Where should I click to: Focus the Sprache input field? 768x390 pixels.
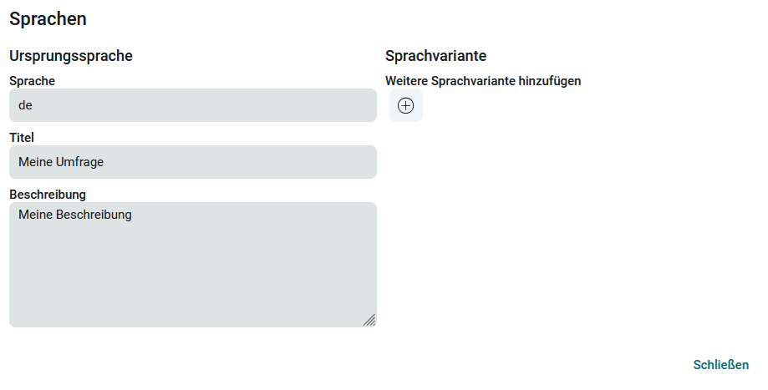coord(192,105)
